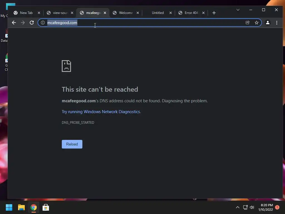Open the volume speaker tray icon
Viewport: 285px width, 214px height.
pyautogui.click(x=252, y=207)
